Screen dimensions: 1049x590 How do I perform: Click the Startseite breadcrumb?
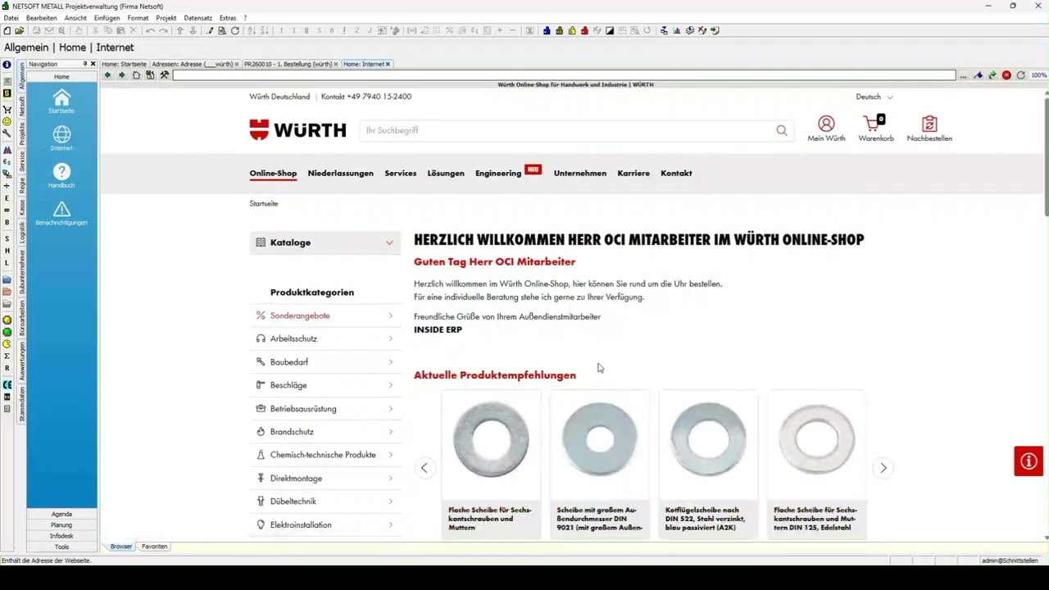click(x=264, y=203)
